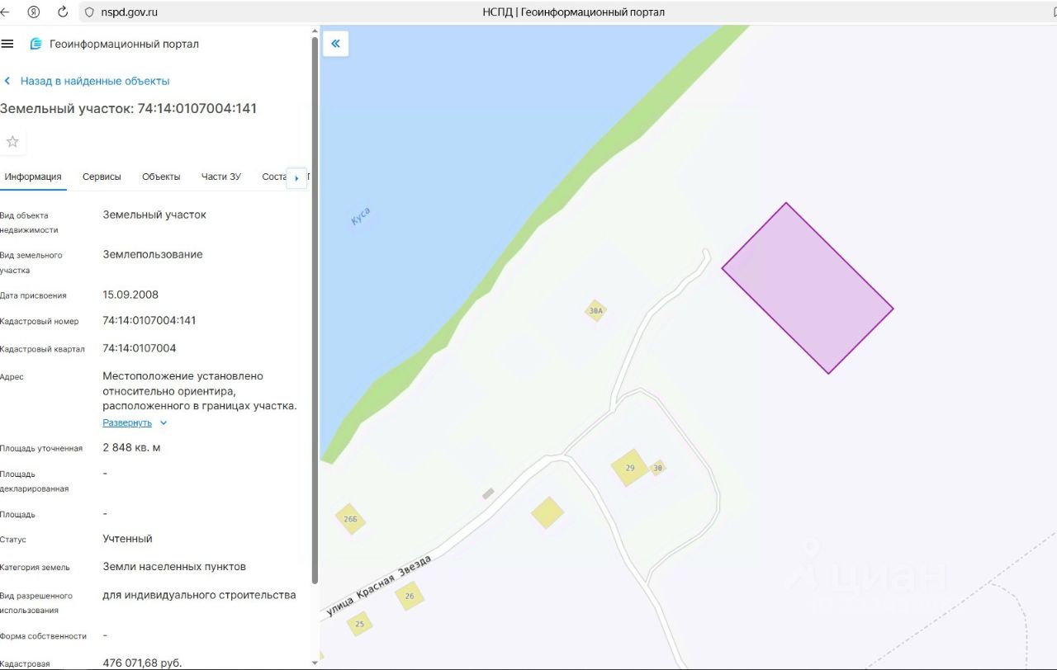Click the highlighted purple land parcel
Viewport: 1057px width, 670px height.
click(x=808, y=288)
